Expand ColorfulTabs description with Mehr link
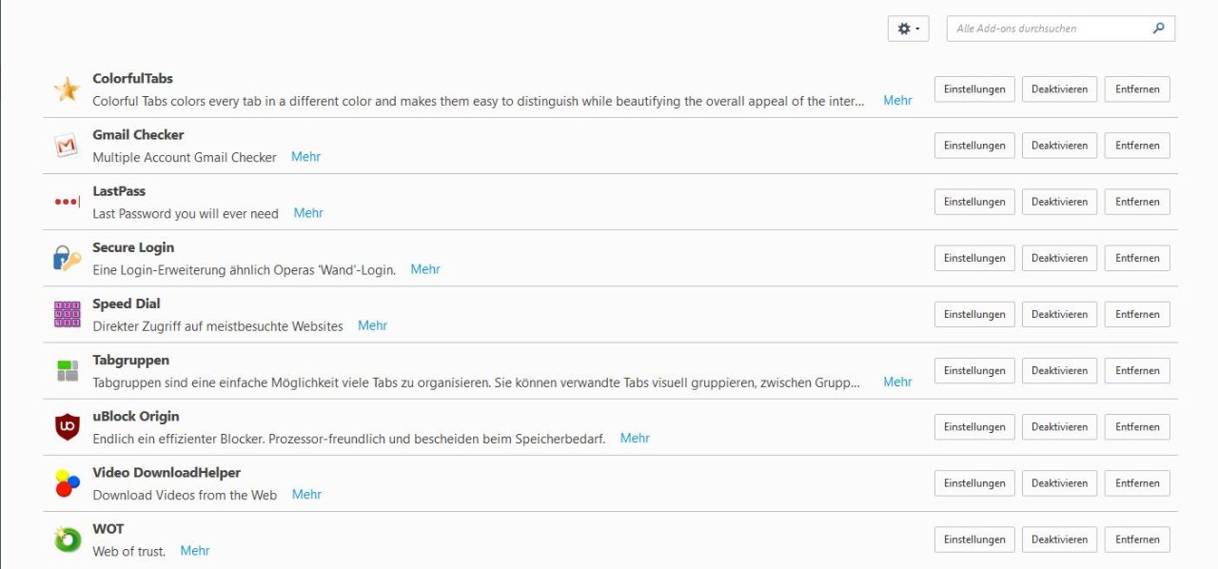Image resolution: width=1218 pixels, height=569 pixels. click(x=897, y=100)
